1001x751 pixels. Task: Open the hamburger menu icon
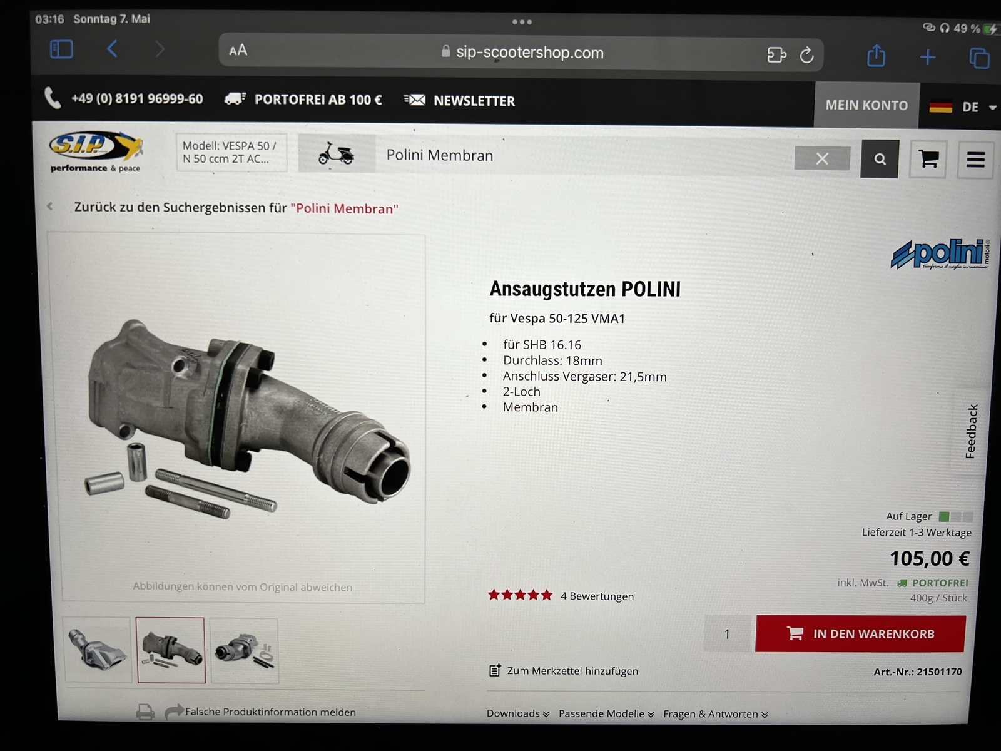point(975,160)
